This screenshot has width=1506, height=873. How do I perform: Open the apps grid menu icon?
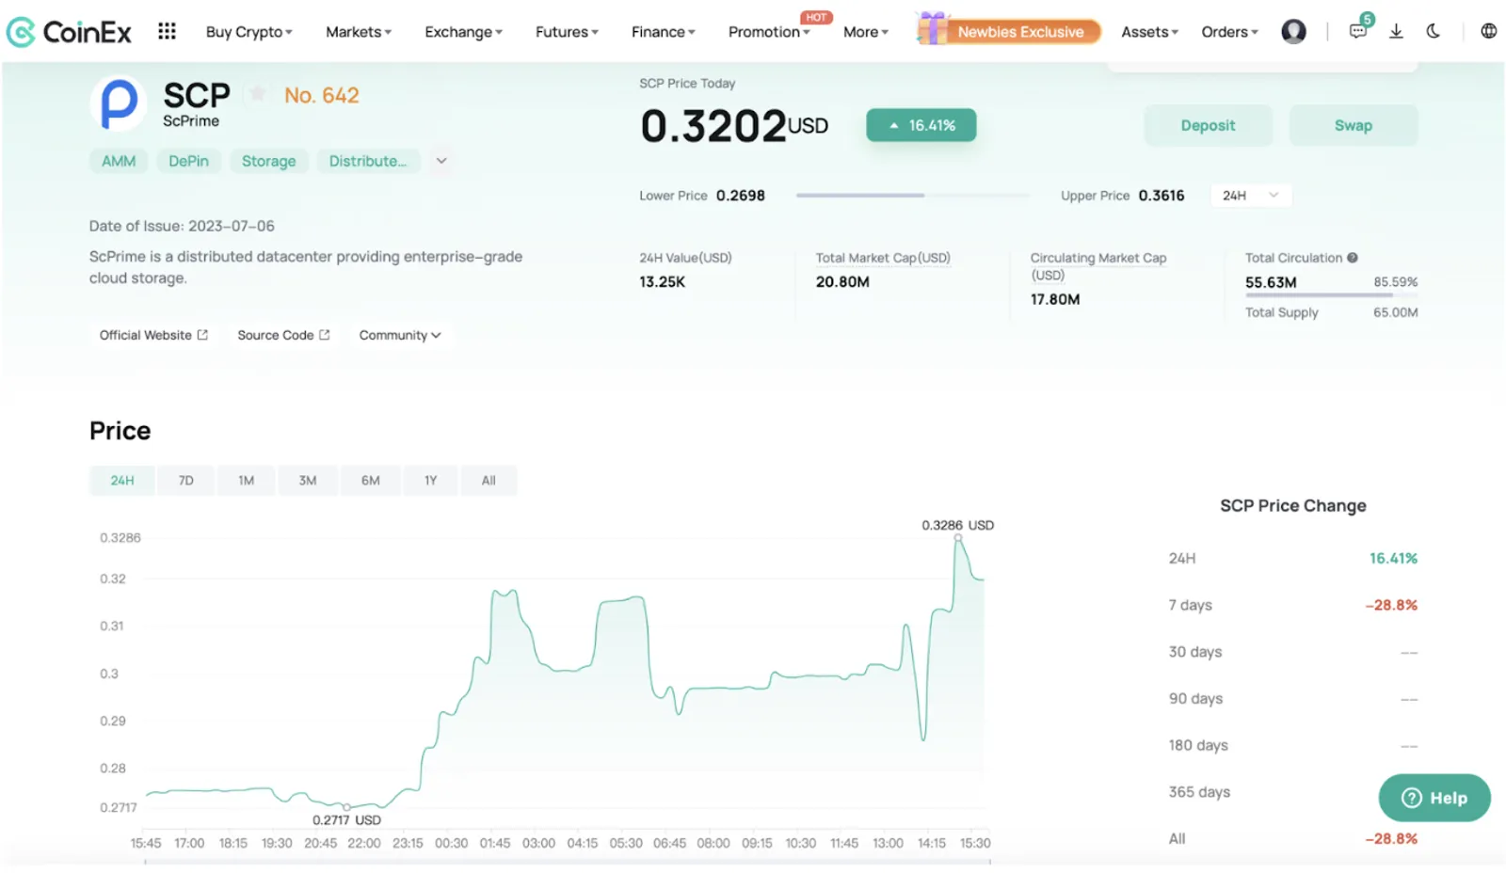(167, 31)
